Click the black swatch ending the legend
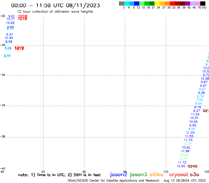Viewport: 209px width, 183px height. 203,3
